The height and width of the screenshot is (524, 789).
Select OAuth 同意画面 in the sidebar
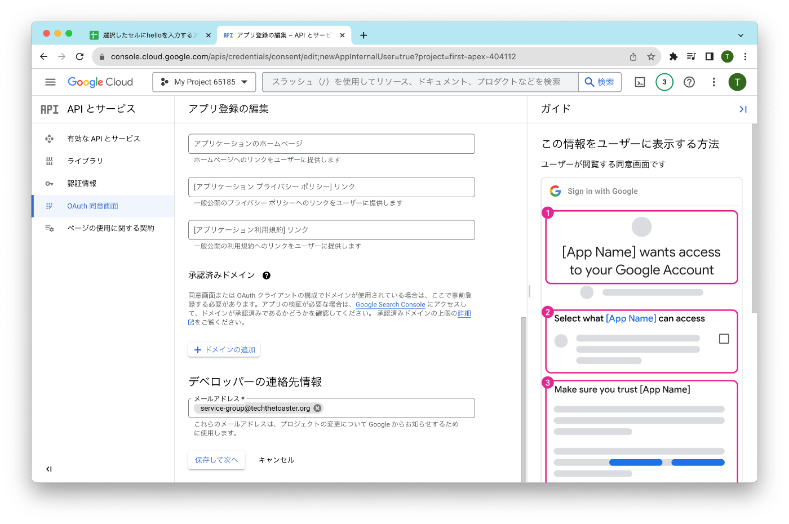point(103,206)
